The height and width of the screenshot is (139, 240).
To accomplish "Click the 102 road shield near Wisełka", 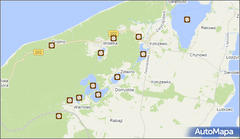I will click(x=113, y=33).
